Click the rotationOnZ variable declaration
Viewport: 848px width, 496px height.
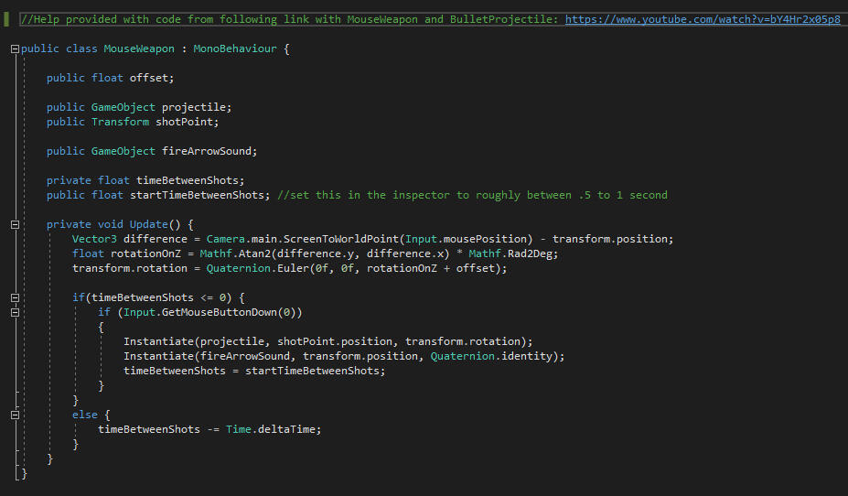(x=145, y=253)
